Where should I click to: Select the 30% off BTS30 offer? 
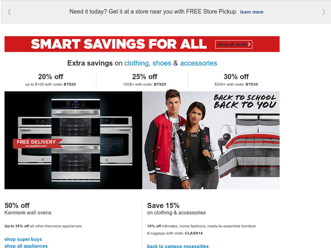pos(236,80)
